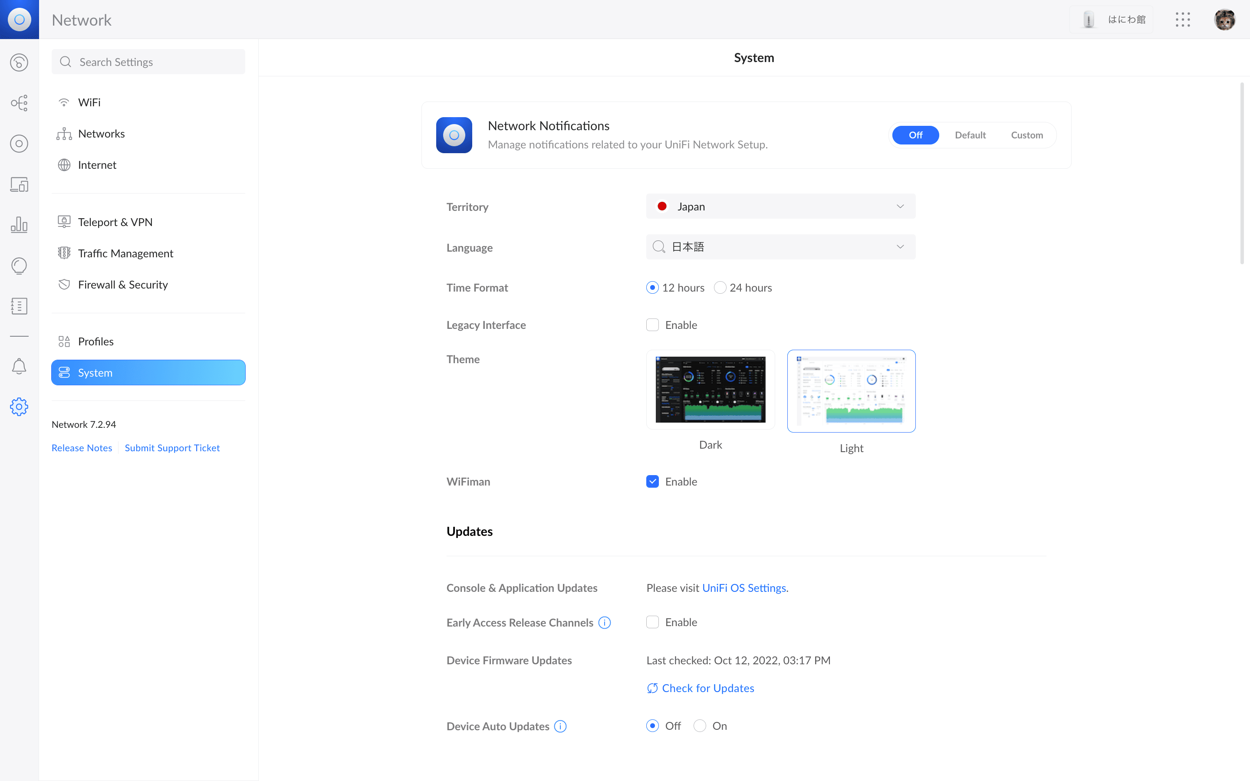
Task: Open Teleport & VPN settings
Action: [148, 222]
